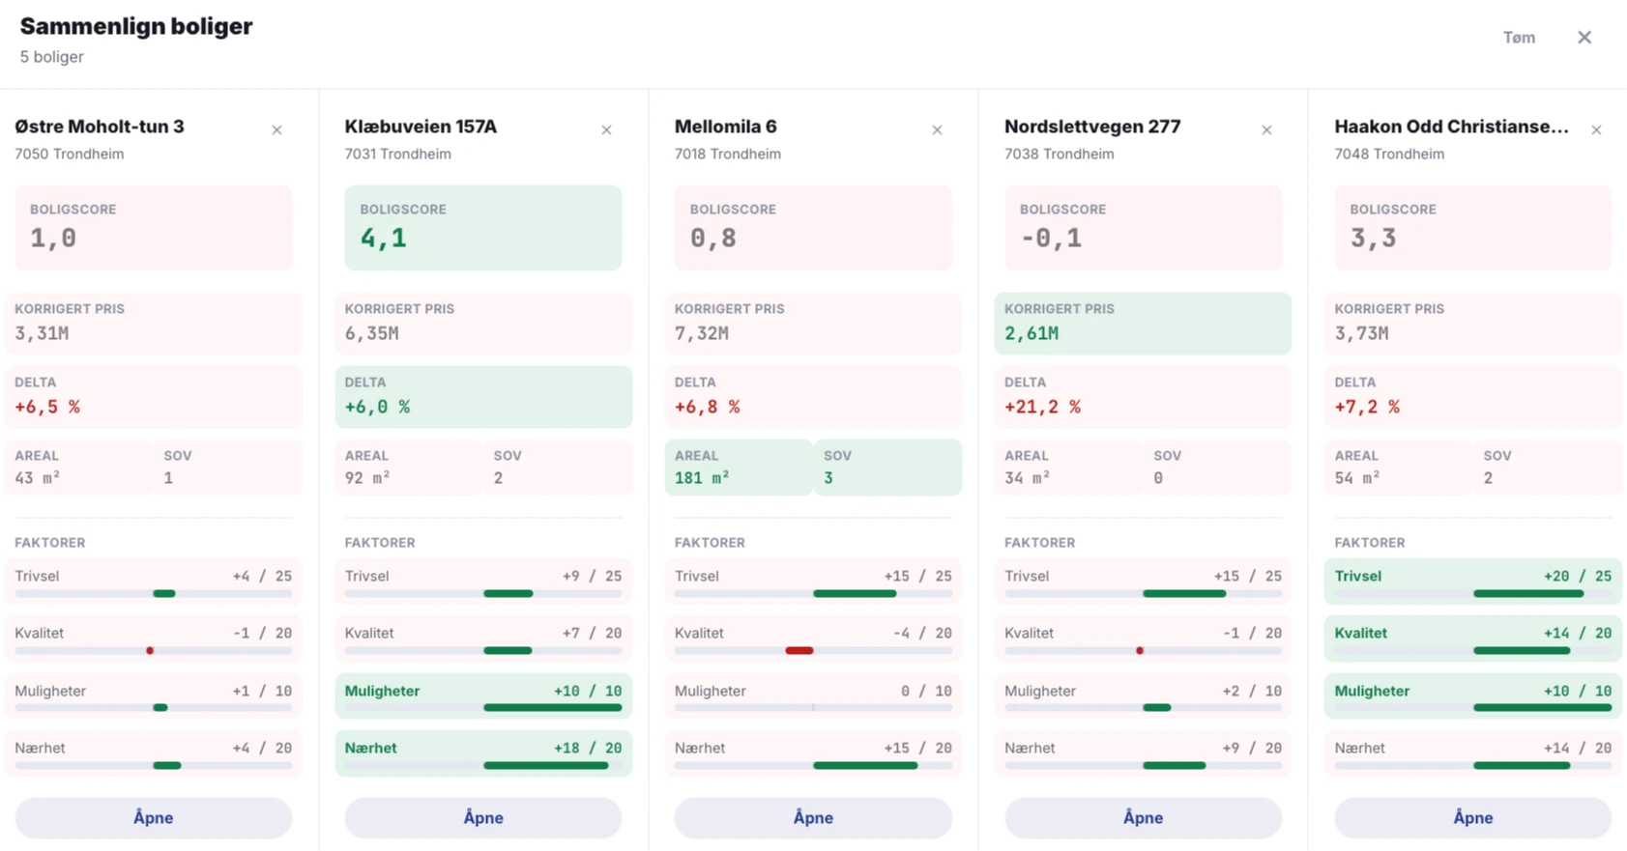The height and width of the screenshot is (851, 1627).
Task: Click the delta value +6,0 %
Action: click(377, 408)
